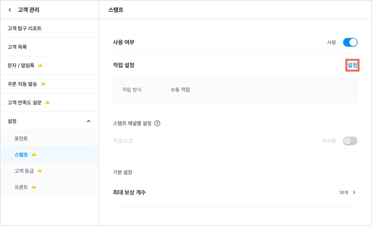The image size is (372, 226).
Task: Select 고객 목록 in the sidebar
Action: [x=50, y=47]
